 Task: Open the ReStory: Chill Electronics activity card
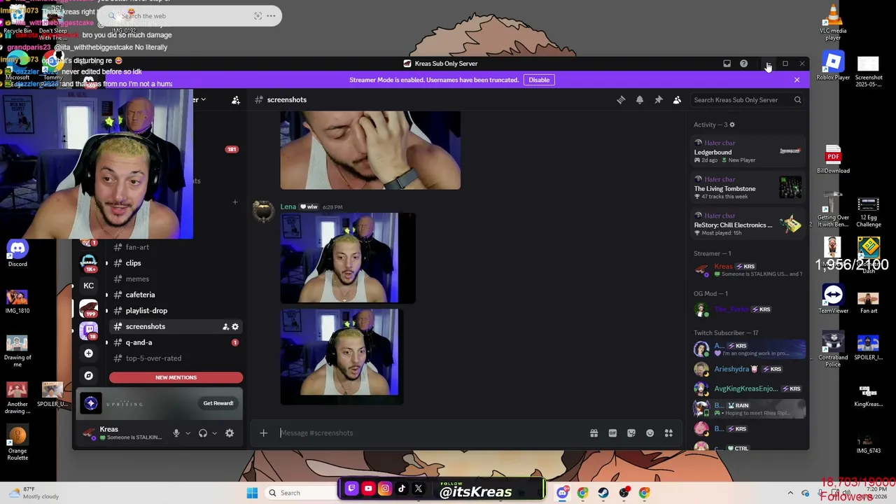[x=748, y=225]
